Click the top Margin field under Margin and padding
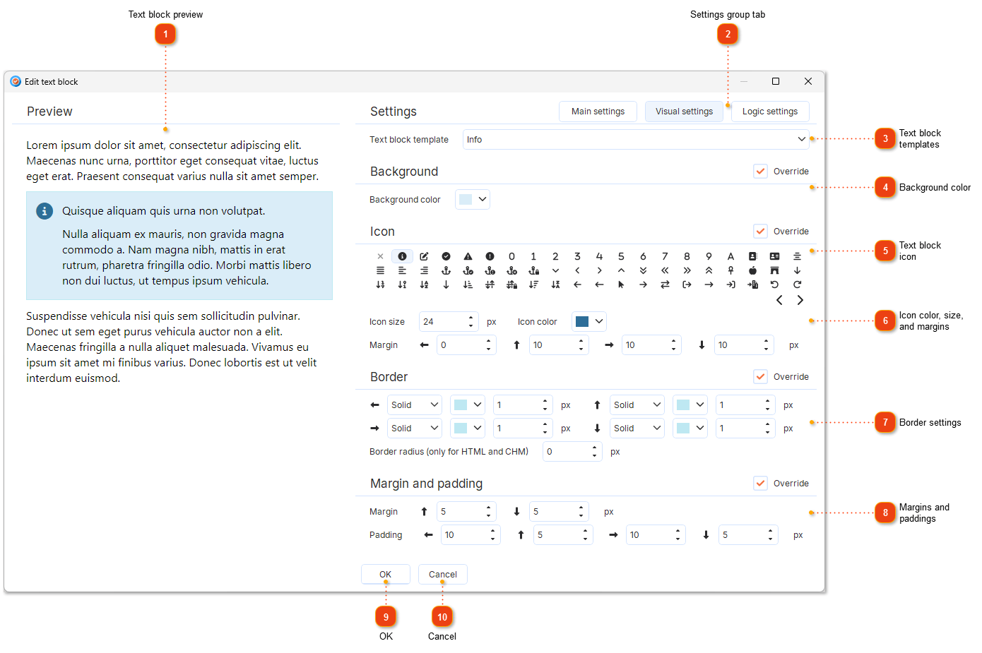This screenshot has width=982, height=653. pyautogui.click(x=466, y=511)
